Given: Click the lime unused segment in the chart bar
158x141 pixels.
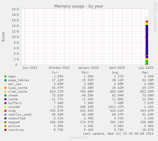Looking at the screenshot, I should point(147,24).
